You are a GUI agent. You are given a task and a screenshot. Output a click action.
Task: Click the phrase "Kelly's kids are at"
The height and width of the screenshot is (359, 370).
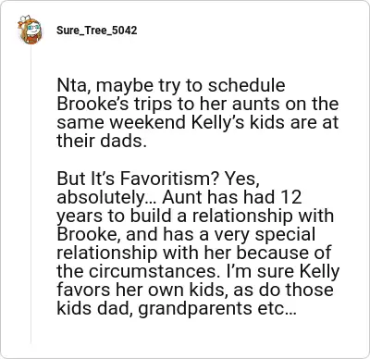[x=265, y=122]
